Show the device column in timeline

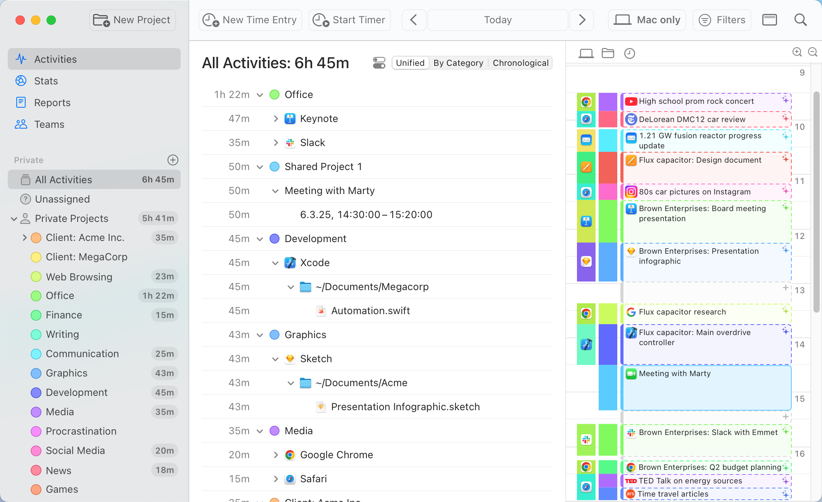[586, 53]
